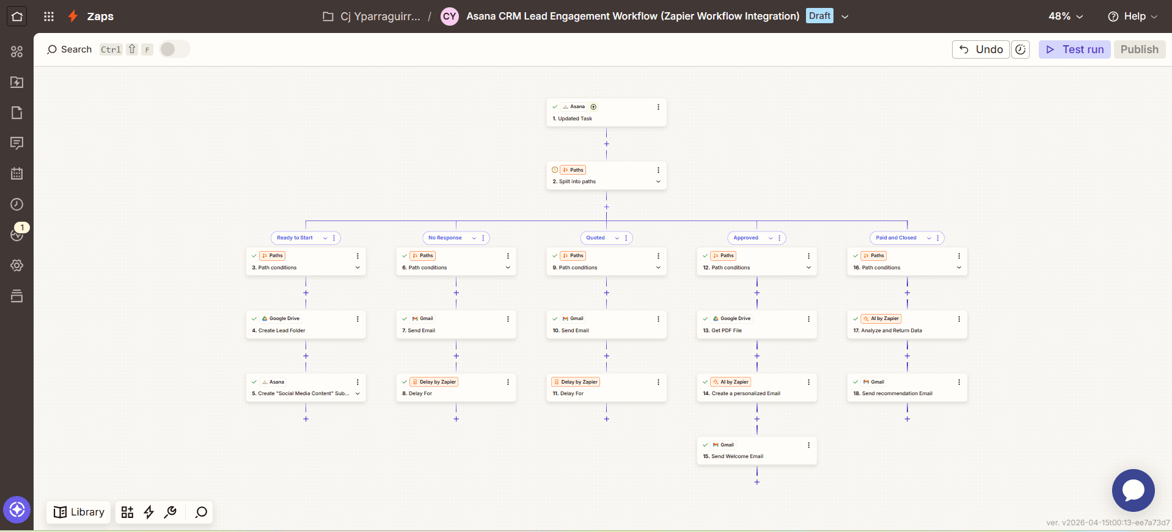This screenshot has height=532, width=1172.
Task: Open the sidebar import bolt icon
Action: coord(16,82)
